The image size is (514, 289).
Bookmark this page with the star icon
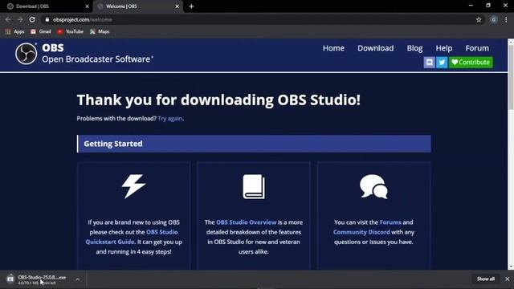(x=479, y=19)
